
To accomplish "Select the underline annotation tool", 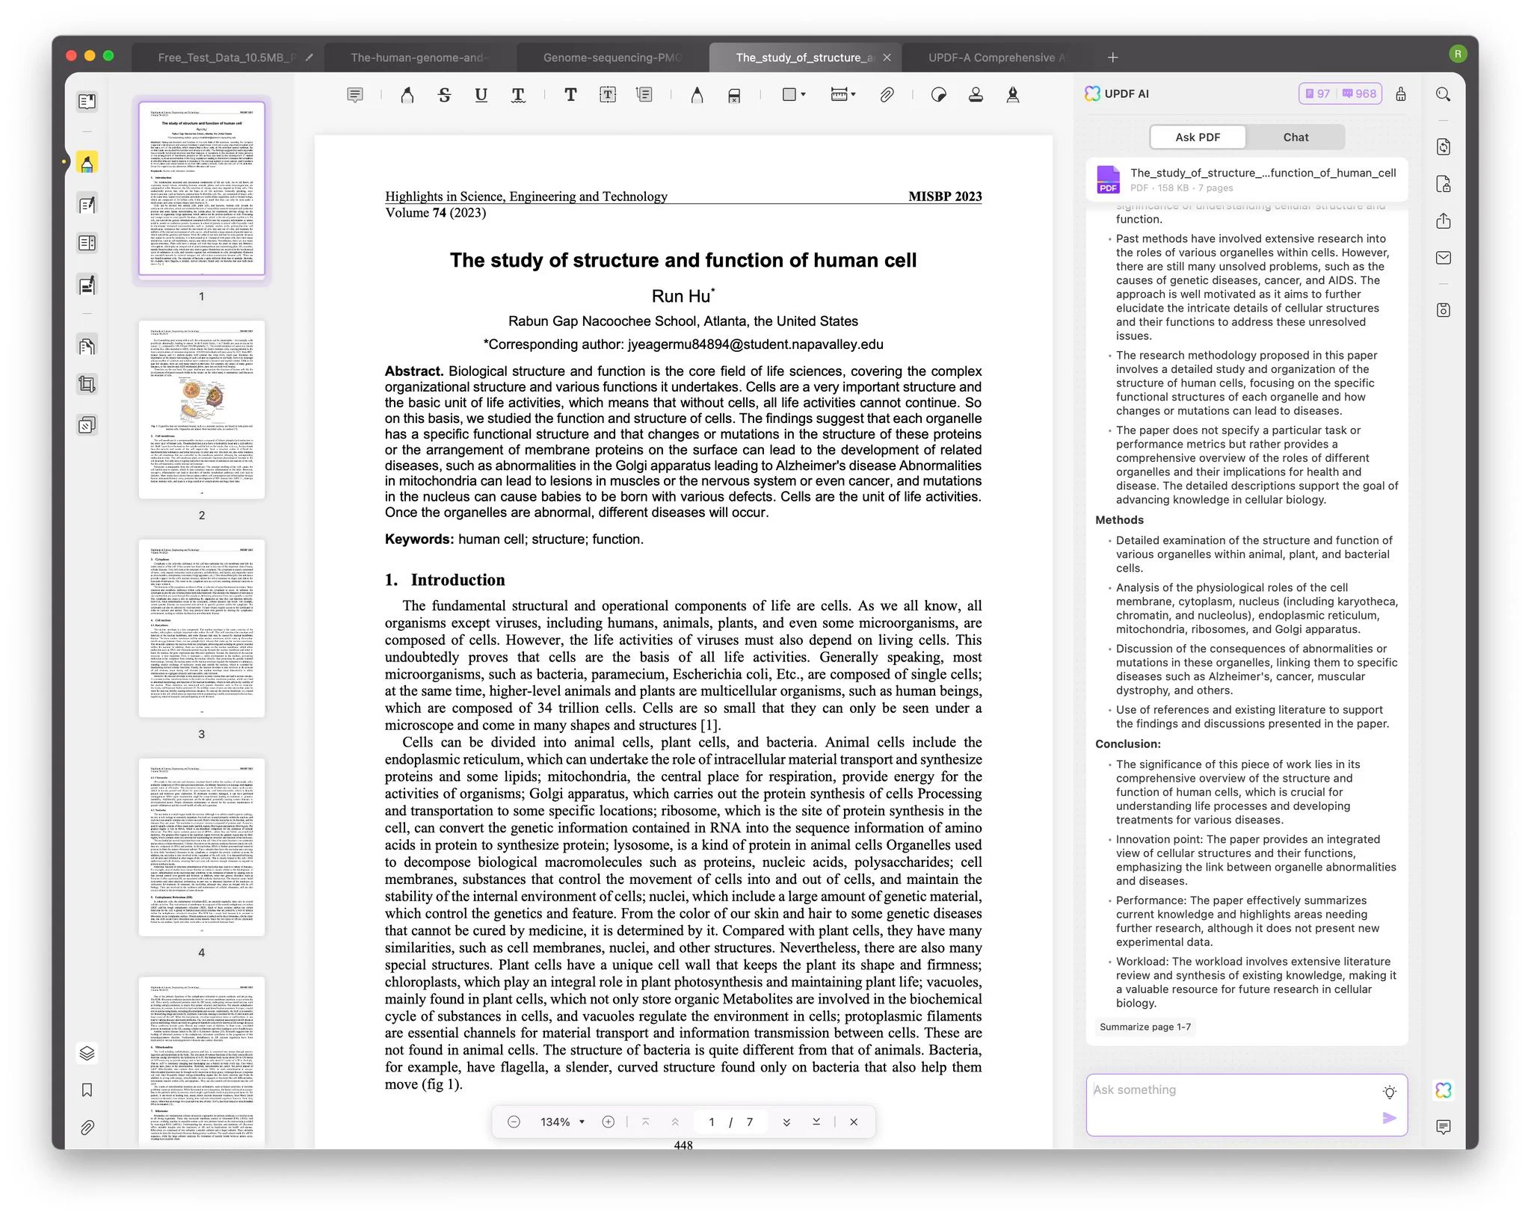I will tap(481, 95).
